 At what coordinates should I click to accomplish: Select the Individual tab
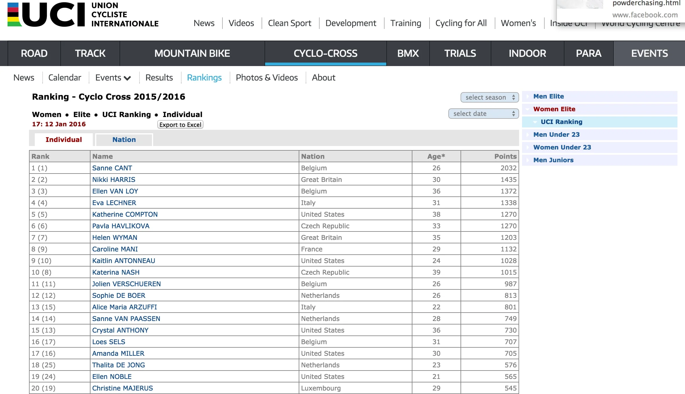64,140
